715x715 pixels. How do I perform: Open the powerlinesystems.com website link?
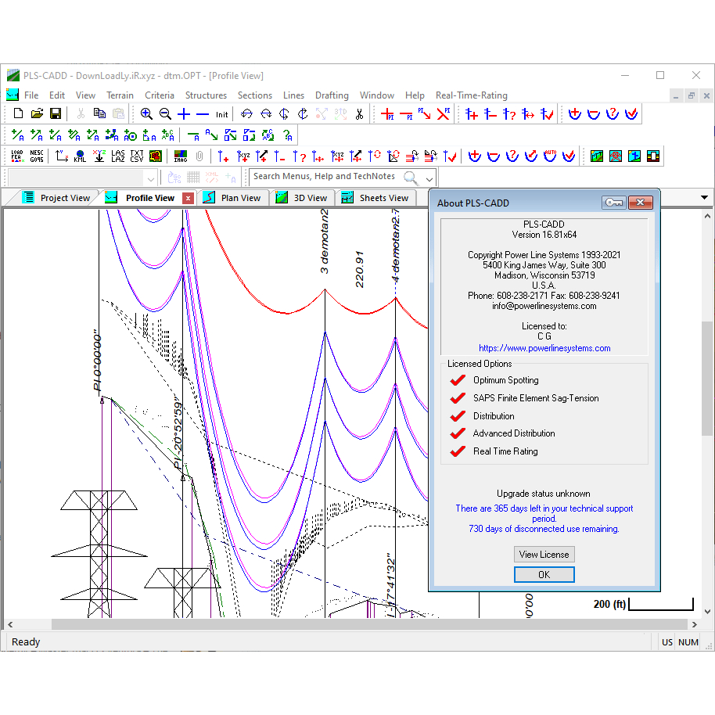pos(544,348)
